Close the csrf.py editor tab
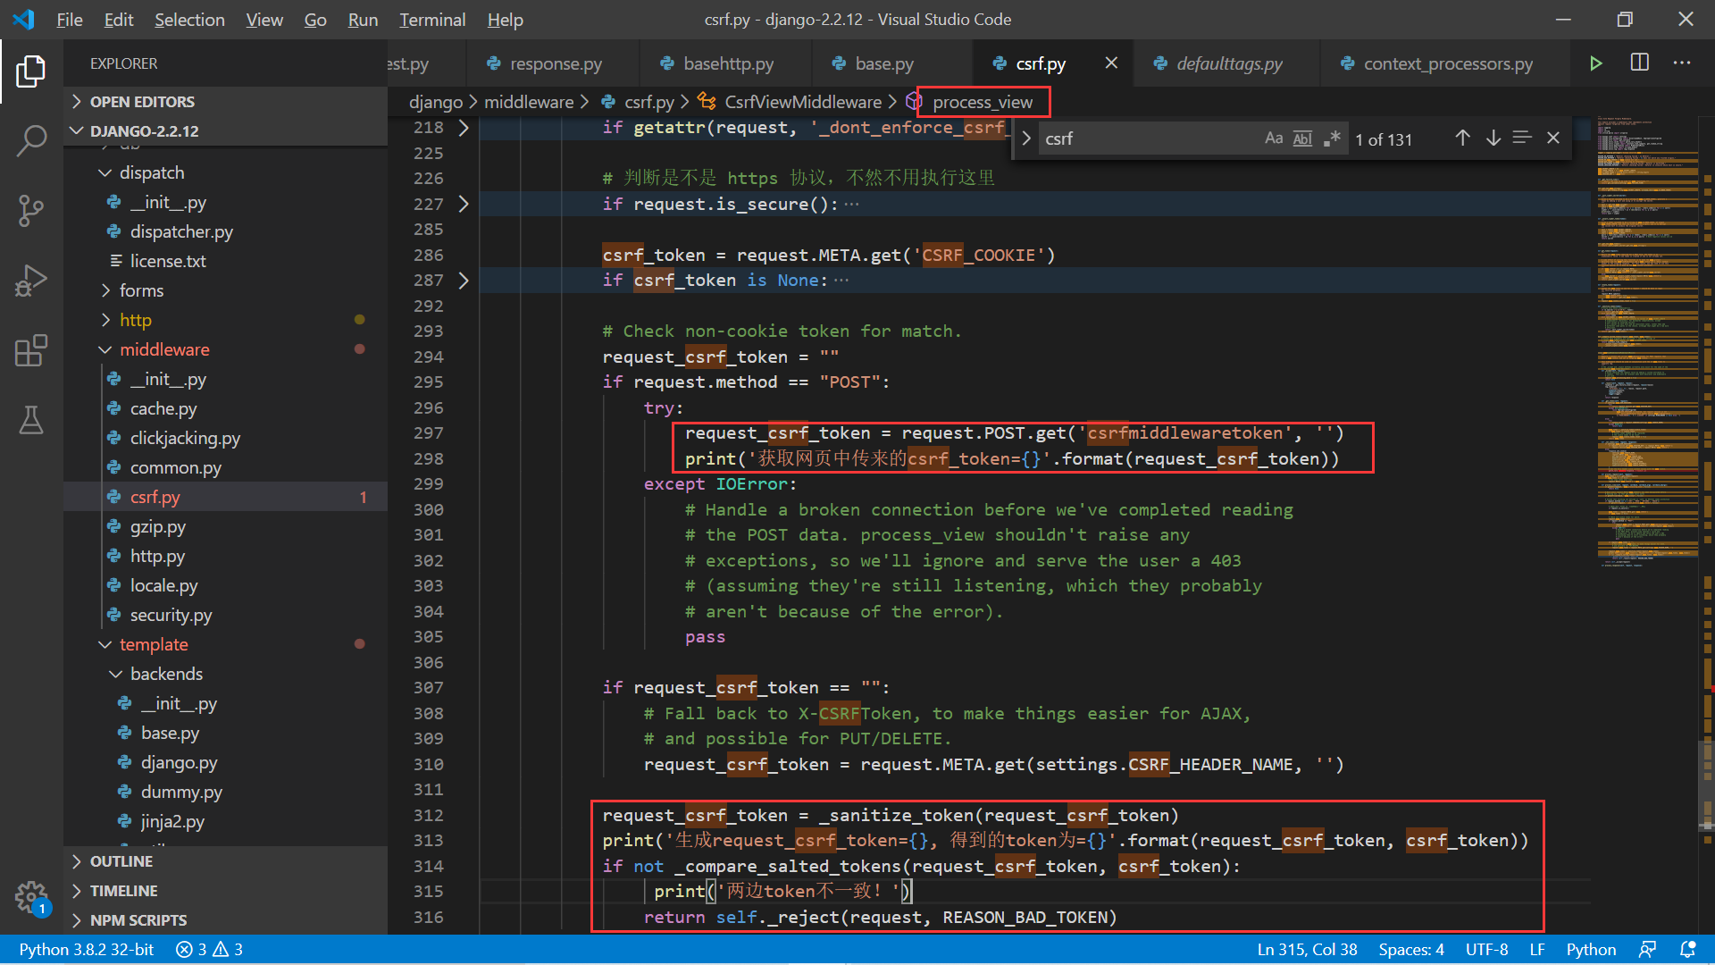 (x=1111, y=63)
